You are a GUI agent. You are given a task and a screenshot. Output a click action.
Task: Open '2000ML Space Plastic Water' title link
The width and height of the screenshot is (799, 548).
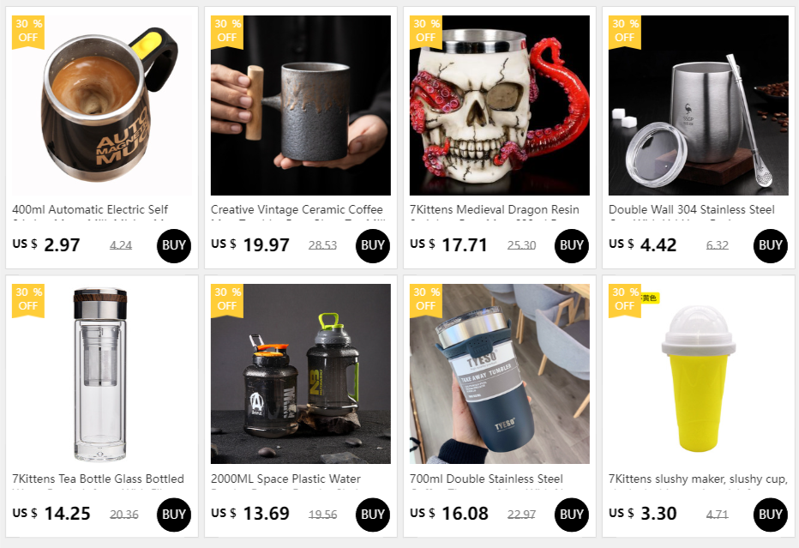coord(285,479)
